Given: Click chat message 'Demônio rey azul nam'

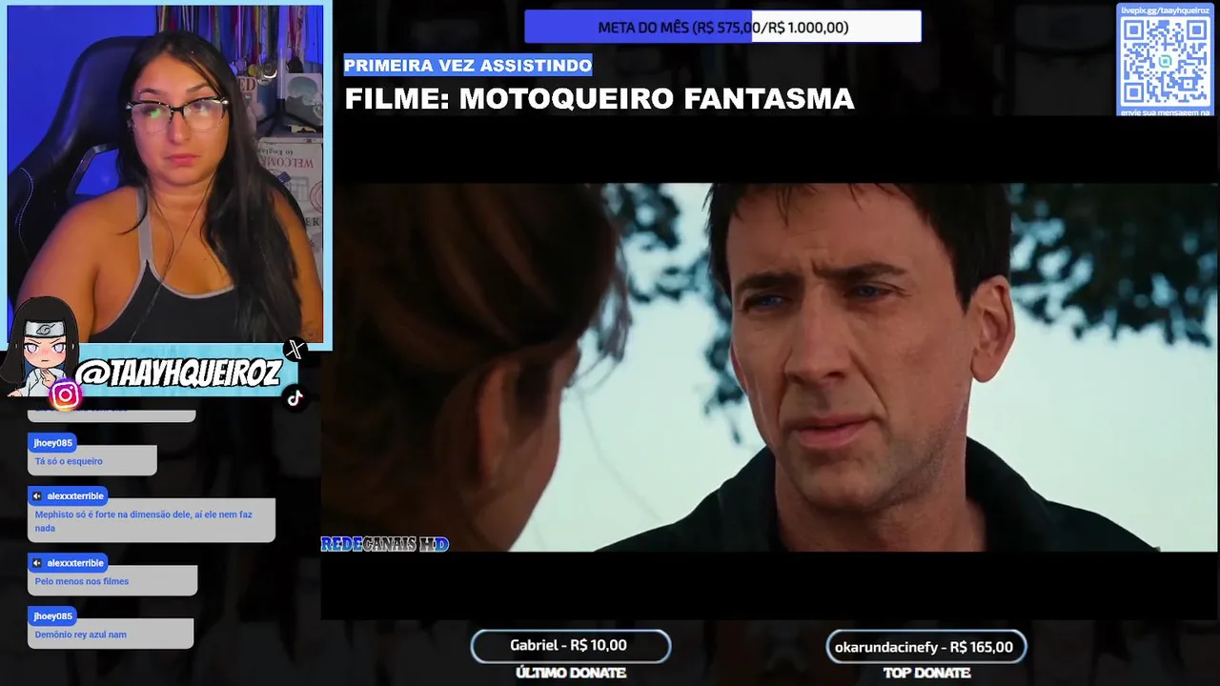Looking at the screenshot, I should click(81, 635).
